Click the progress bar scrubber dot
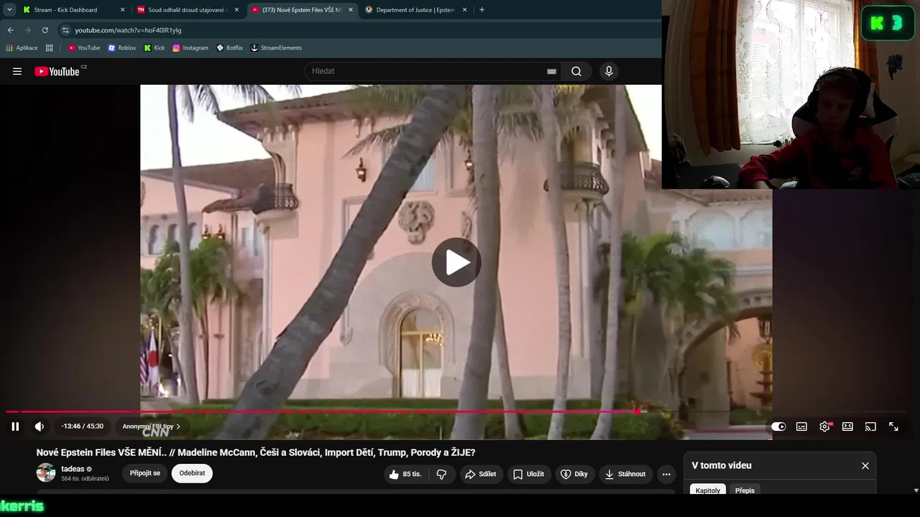The image size is (920, 517). point(638,411)
